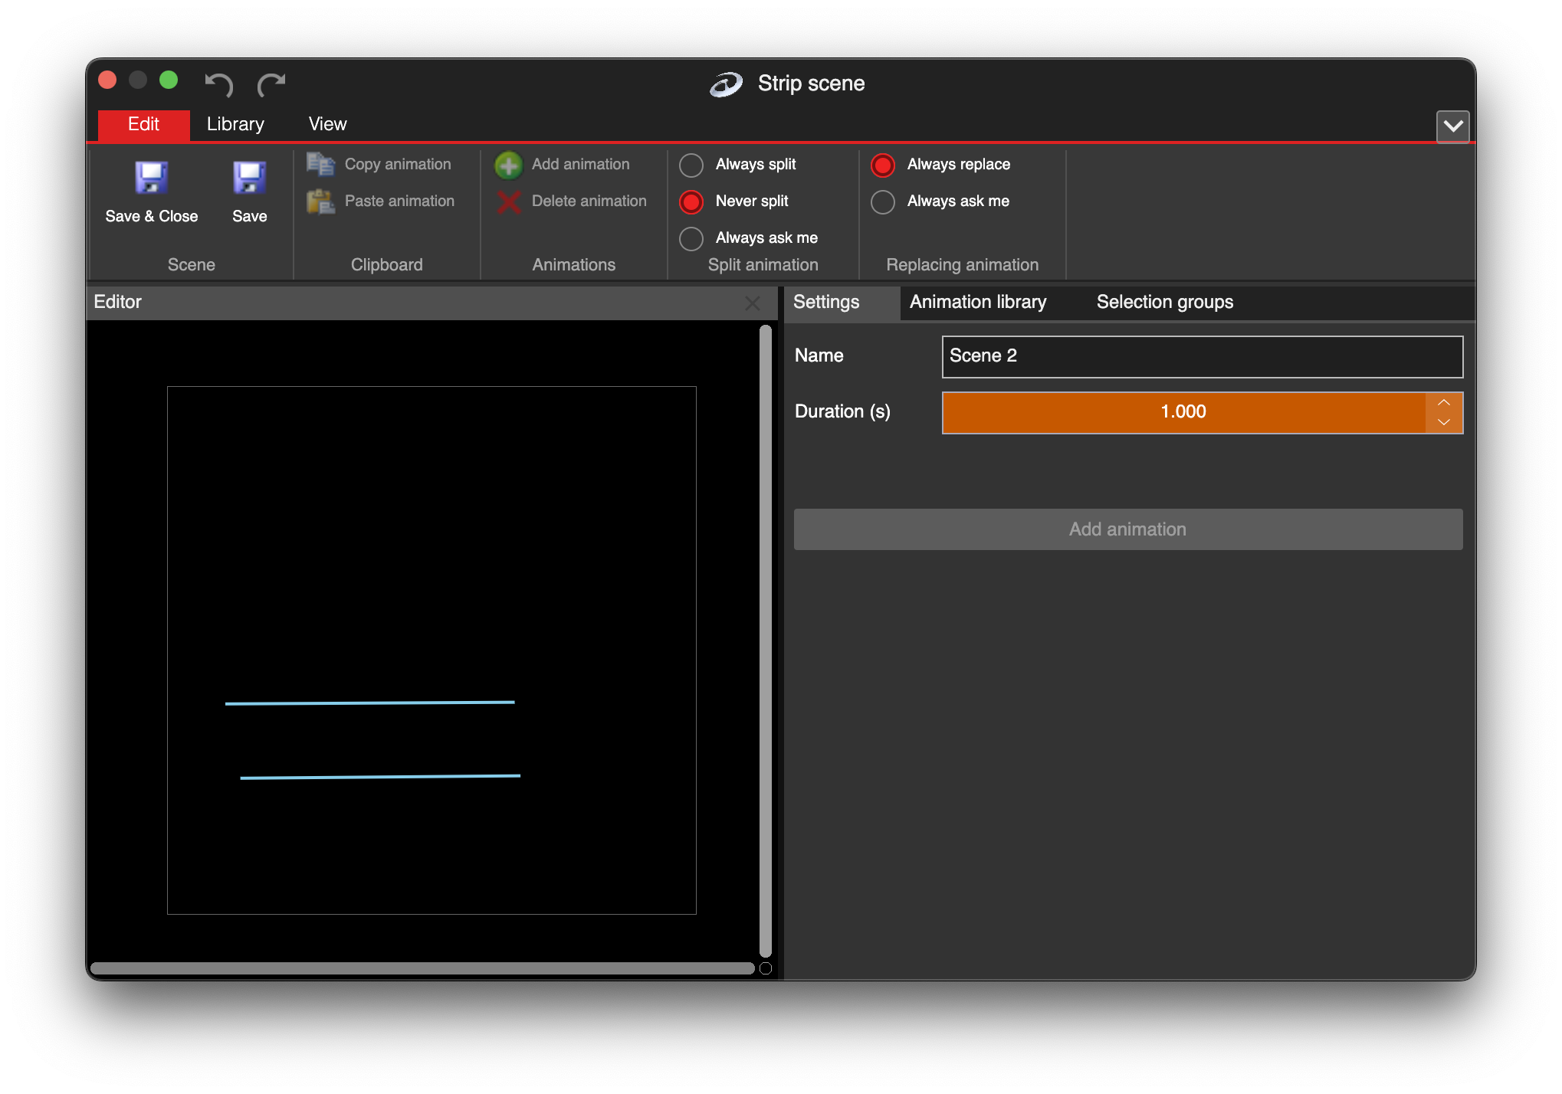Click the editor vertical scrollbar
1562x1094 pixels.
point(765,640)
